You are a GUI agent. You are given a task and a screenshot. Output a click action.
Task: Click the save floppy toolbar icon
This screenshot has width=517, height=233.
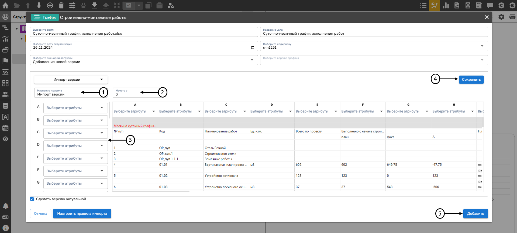pyautogui.click(x=159, y=5)
